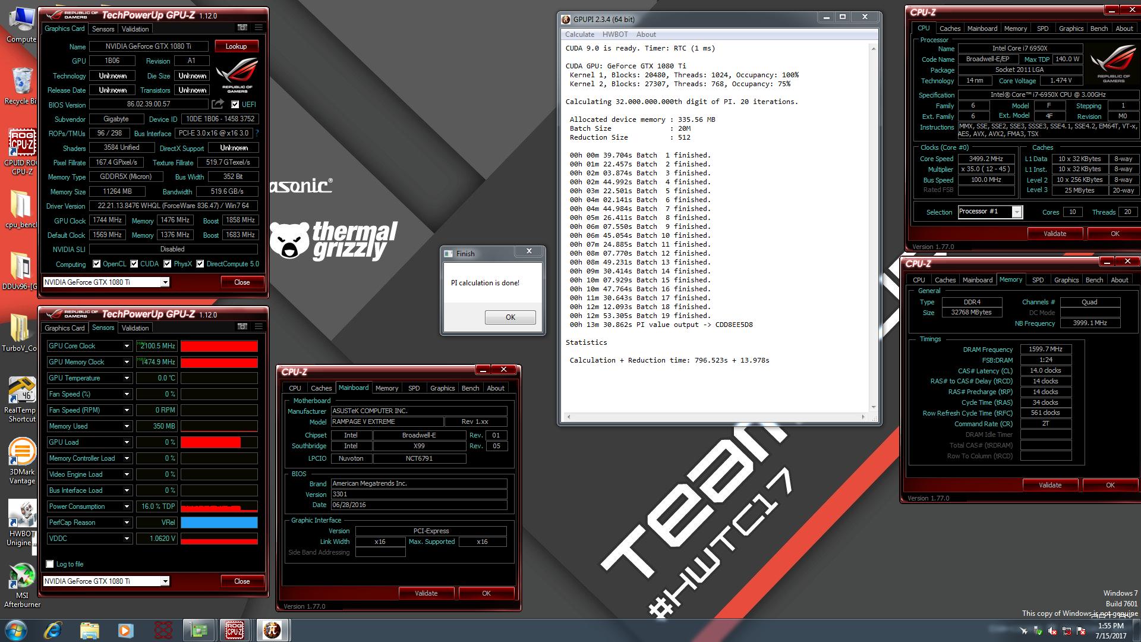Screen dimensions: 1141x642
Task: Select the 3DMark Vantage desktop icon
Action: click(x=21, y=461)
